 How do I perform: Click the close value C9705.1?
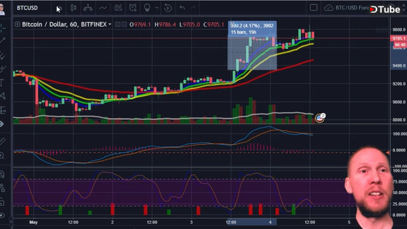pos(214,25)
